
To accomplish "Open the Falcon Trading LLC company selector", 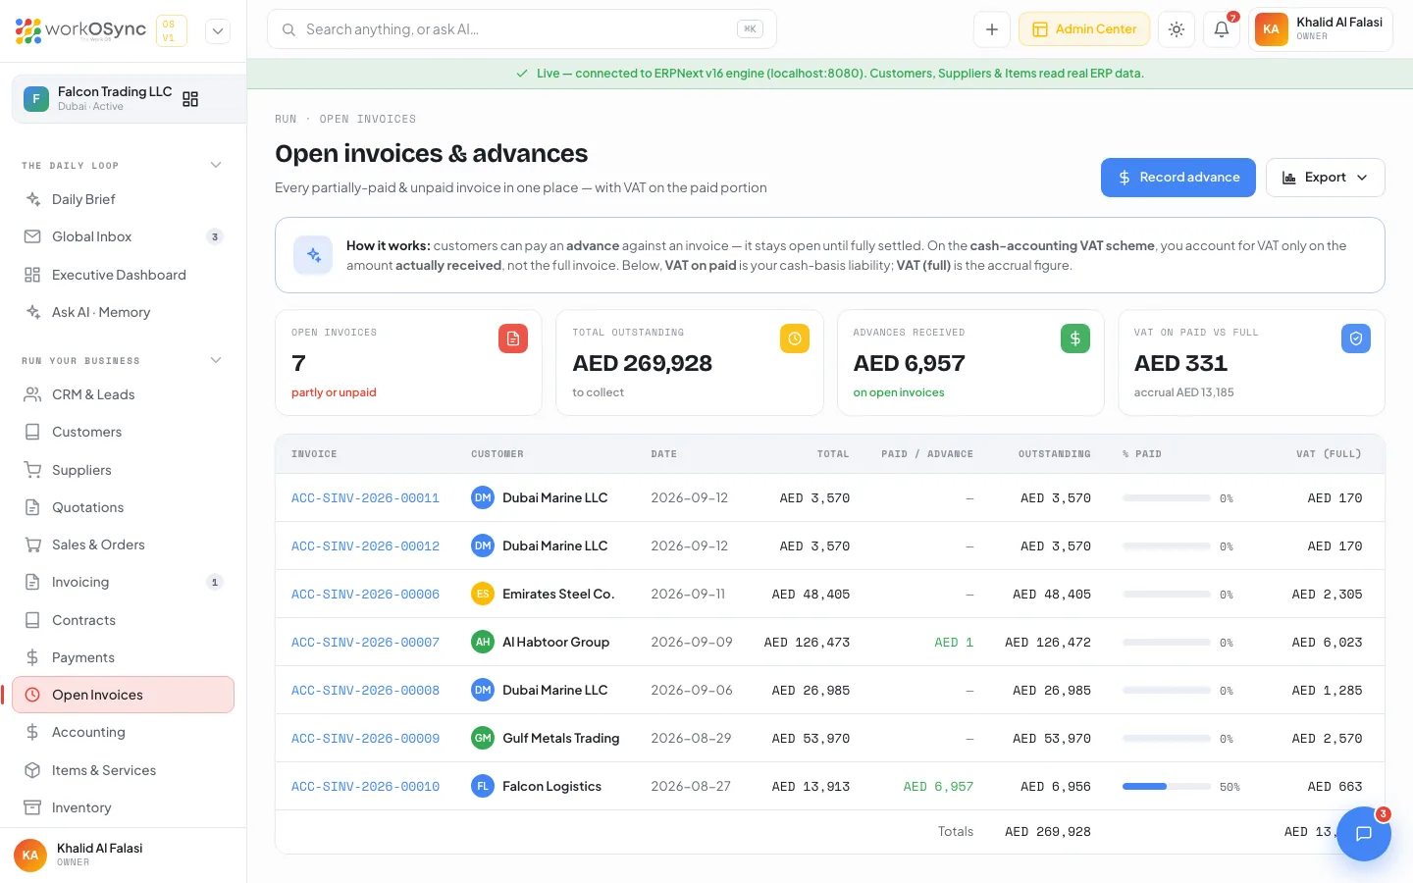I will click(129, 99).
